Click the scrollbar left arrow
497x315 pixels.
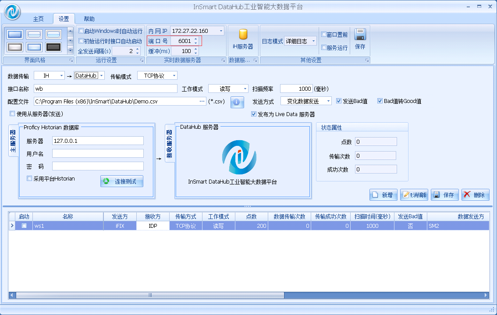[12, 295]
